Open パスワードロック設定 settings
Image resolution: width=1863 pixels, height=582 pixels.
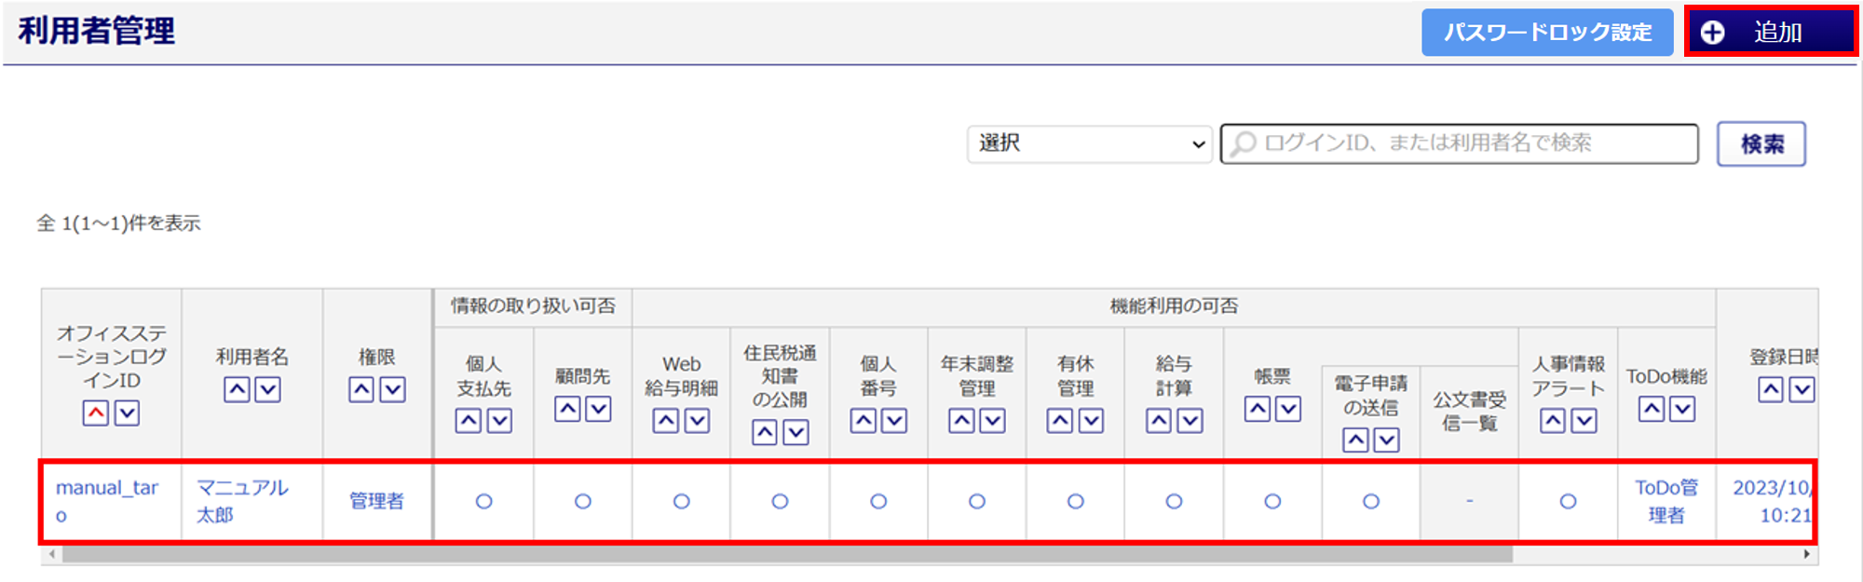tap(1546, 33)
